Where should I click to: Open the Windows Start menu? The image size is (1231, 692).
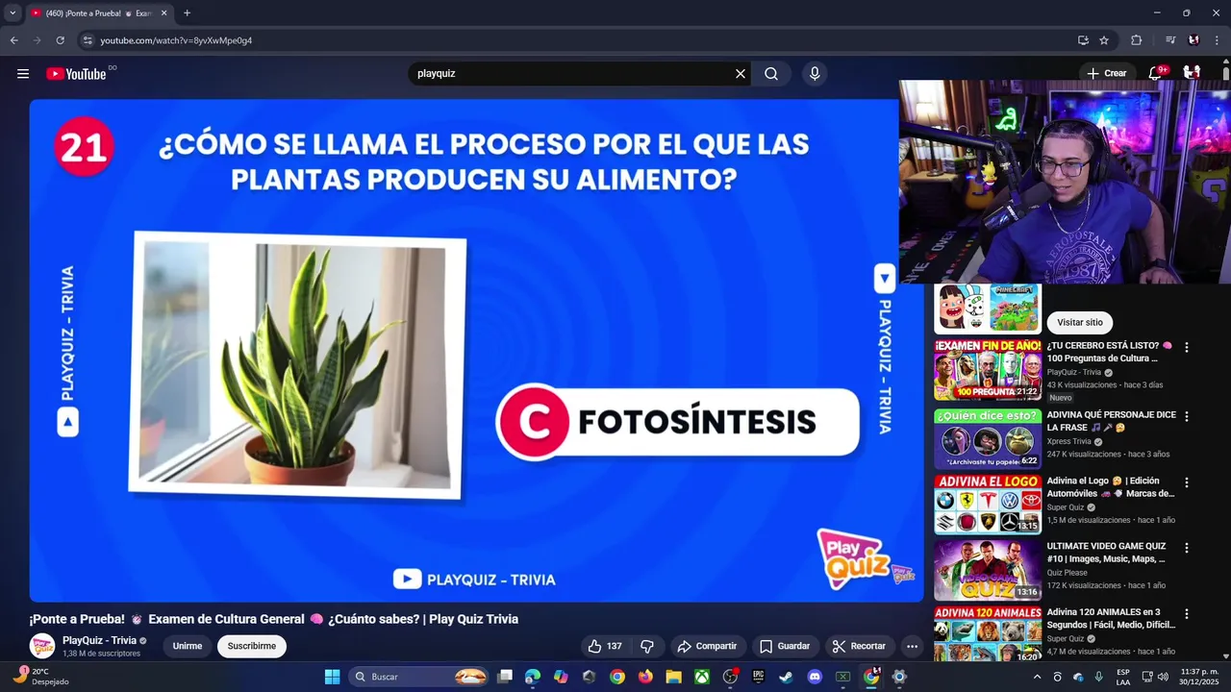point(332,677)
